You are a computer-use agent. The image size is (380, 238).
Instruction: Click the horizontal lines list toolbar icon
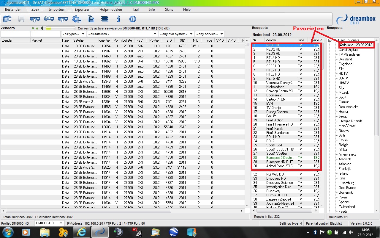click(x=105, y=19)
